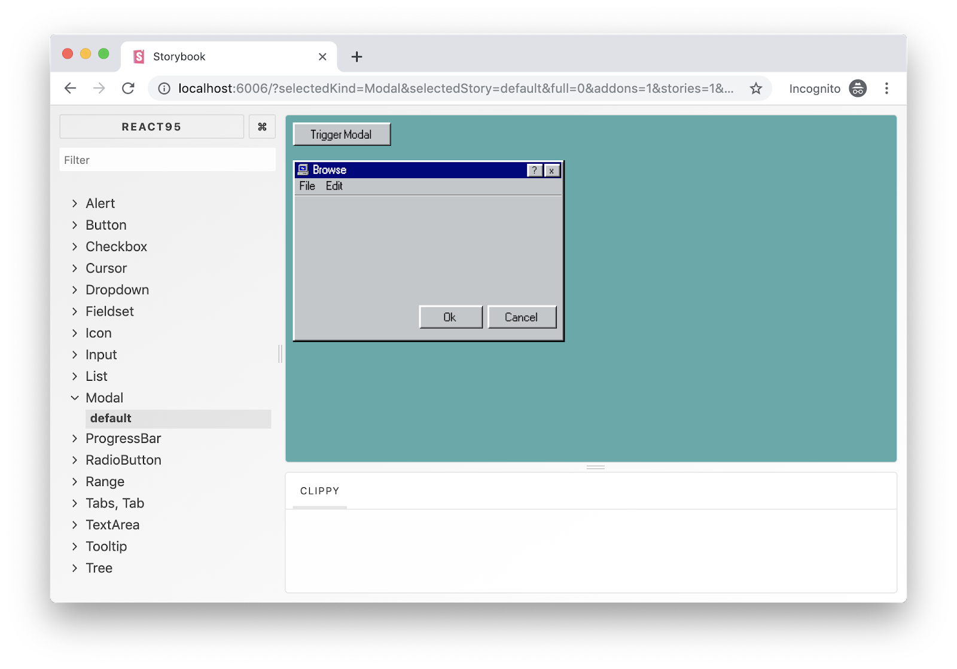The height and width of the screenshot is (669, 957).
Task: Click Cancel in the Browse modal
Action: [522, 317]
